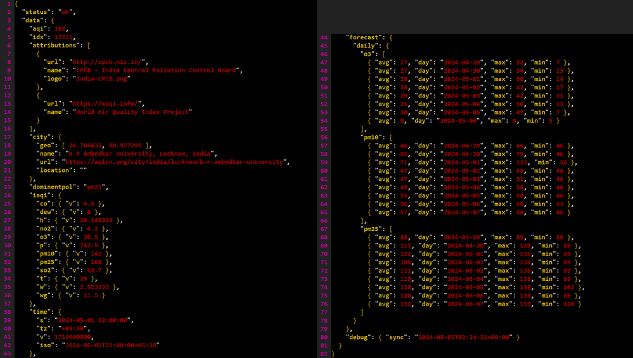Select the "+05:30" timezone value

pyautogui.click(x=73, y=328)
